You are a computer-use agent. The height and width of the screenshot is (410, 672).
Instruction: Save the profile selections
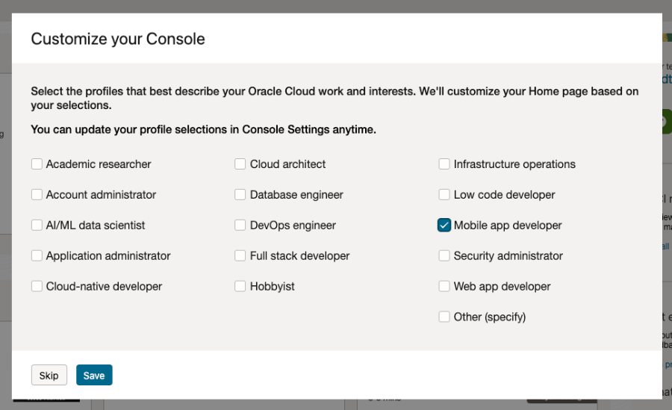(x=94, y=375)
